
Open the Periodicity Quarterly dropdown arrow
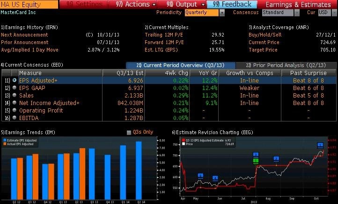[222, 13]
